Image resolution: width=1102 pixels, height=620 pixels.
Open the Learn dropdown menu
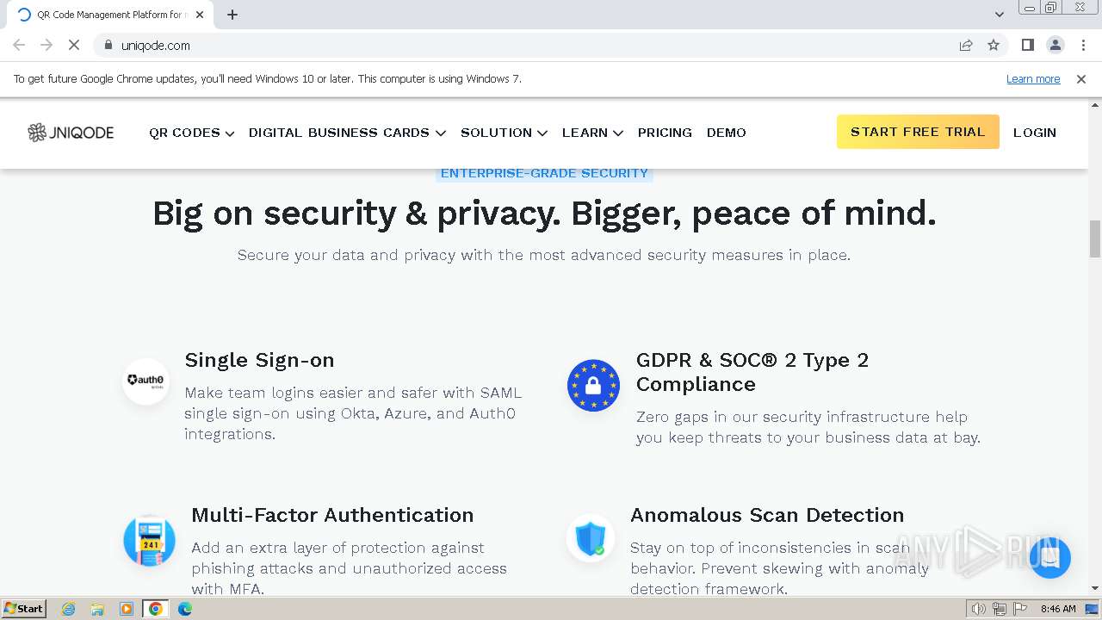pyautogui.click(x=592, y=133)
